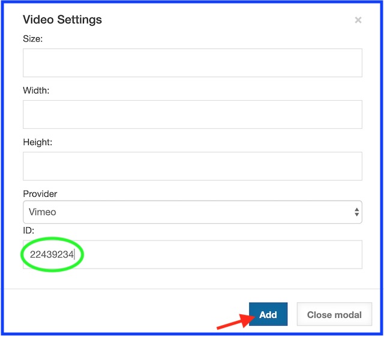This screenshot has height=337, width=384.
Task: Click empty space right of the ID value
Action: coord(228,255)
